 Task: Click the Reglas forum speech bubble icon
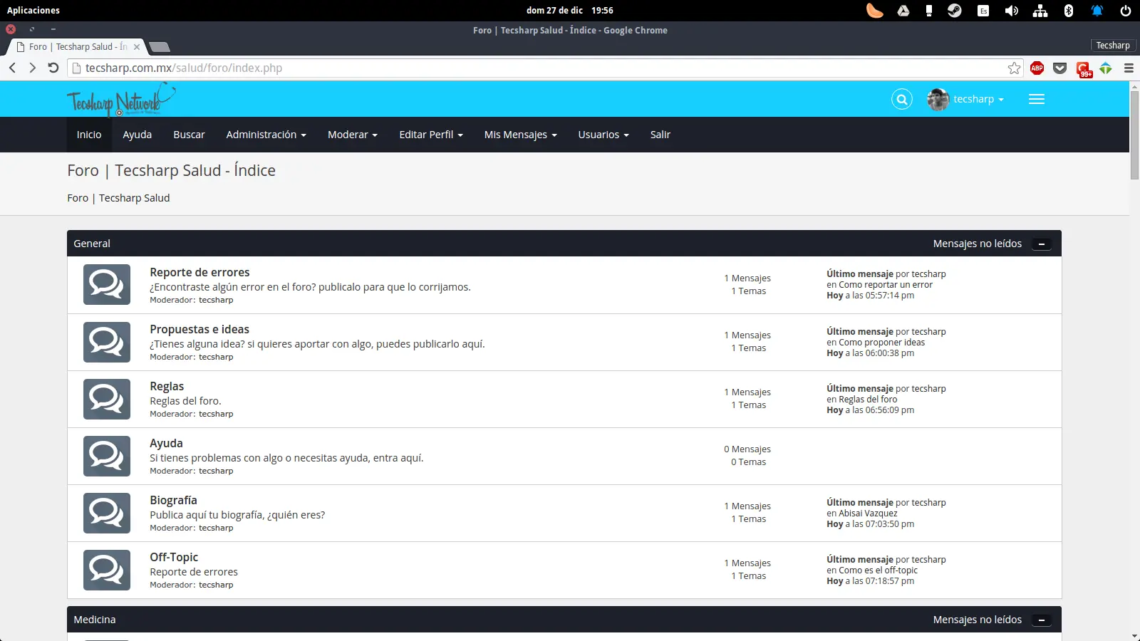coord(107,399)
